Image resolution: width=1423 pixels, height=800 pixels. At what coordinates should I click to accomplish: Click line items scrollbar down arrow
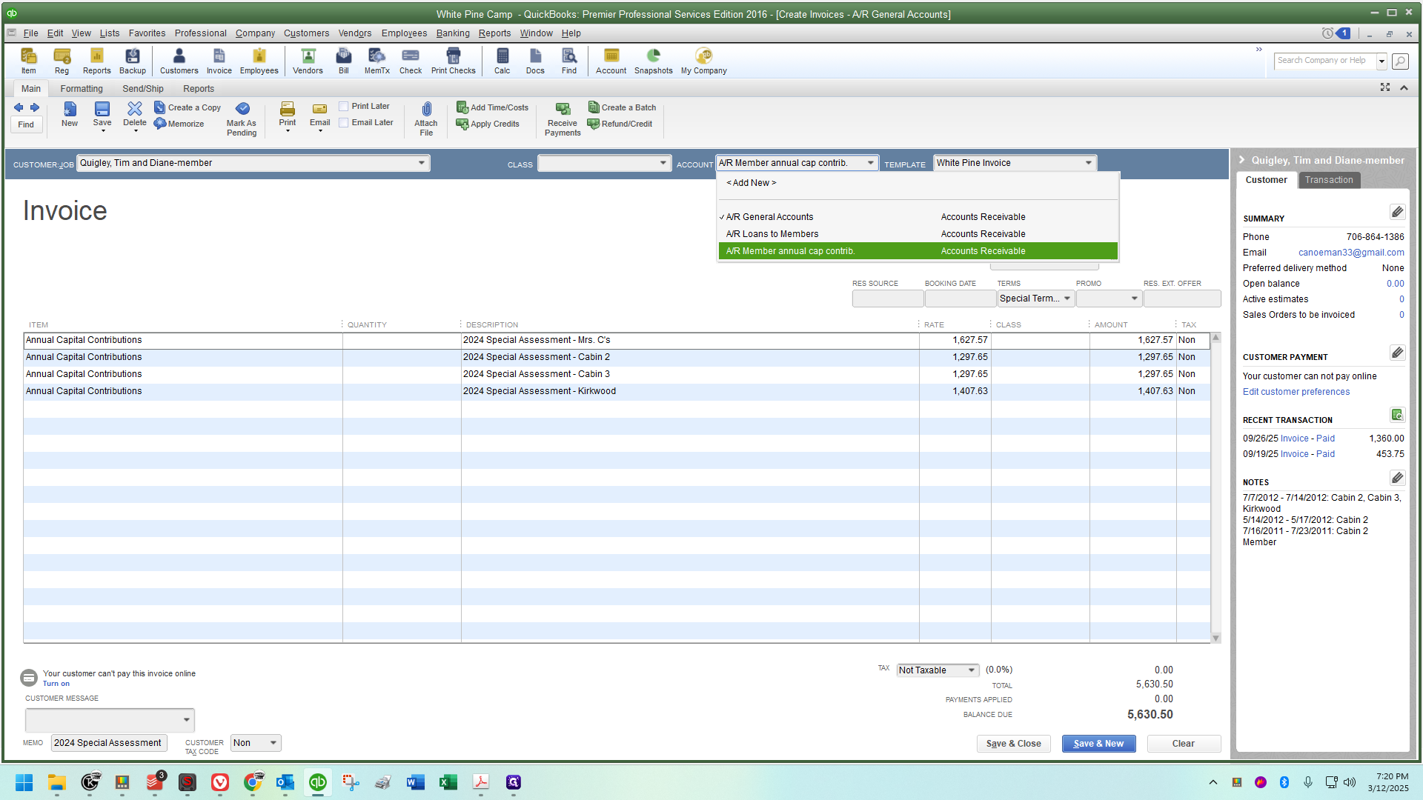[1215, 638]
